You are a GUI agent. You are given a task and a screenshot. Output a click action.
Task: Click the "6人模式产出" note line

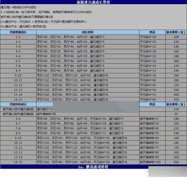pos(44,22)
